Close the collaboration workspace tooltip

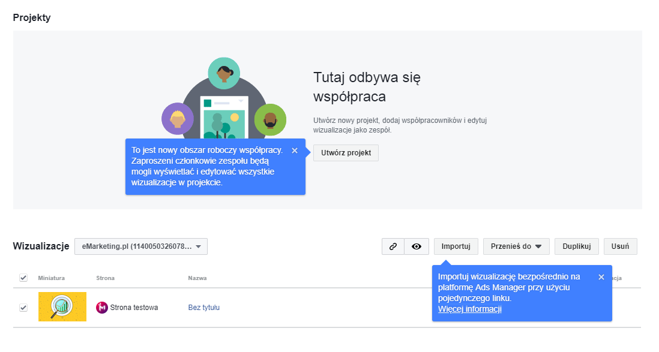295,151
